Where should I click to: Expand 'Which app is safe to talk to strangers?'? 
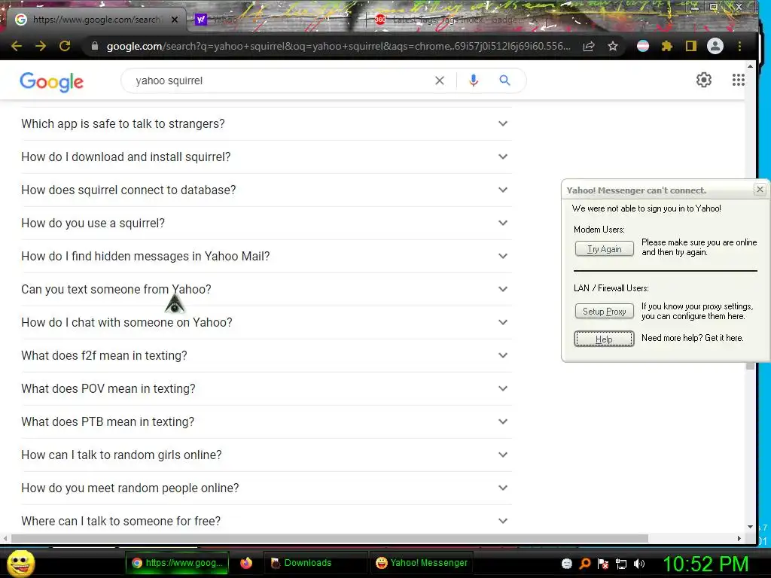pyautogui.click(x=266, y=123)
